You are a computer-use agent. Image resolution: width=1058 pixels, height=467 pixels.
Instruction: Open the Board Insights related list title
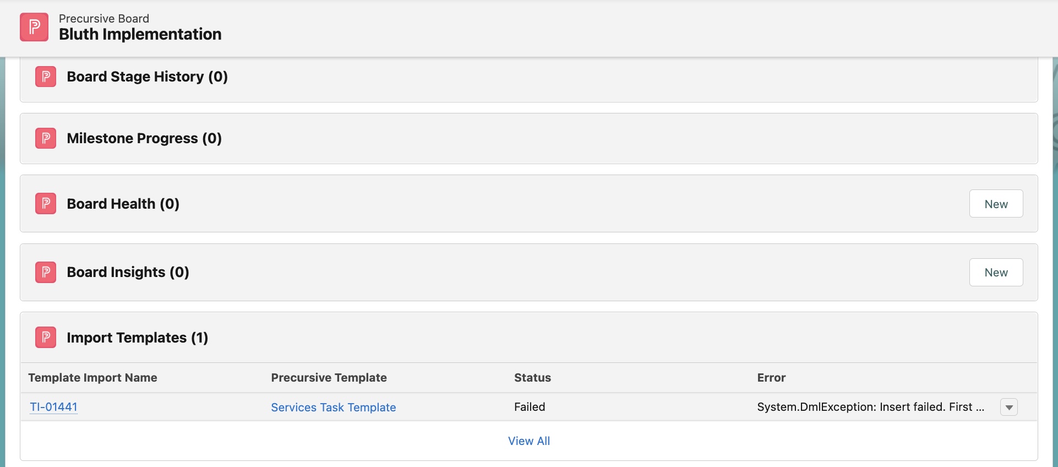click(x=128, y=272)
